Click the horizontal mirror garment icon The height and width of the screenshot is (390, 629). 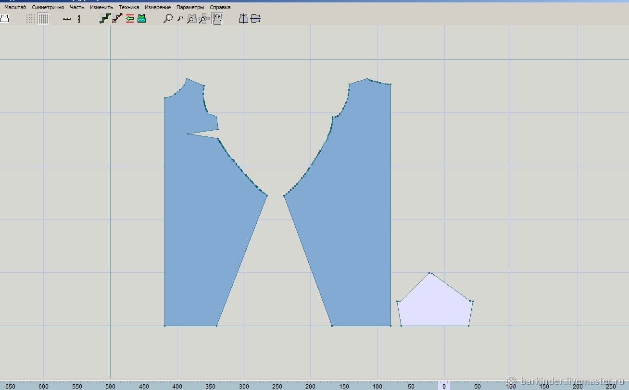tap(255, 19)
